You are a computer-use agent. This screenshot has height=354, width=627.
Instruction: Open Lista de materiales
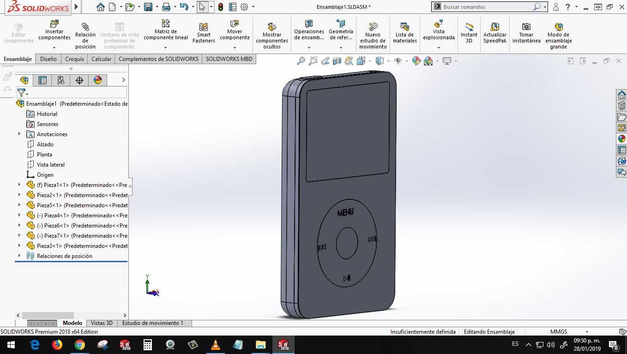(404, 33)
